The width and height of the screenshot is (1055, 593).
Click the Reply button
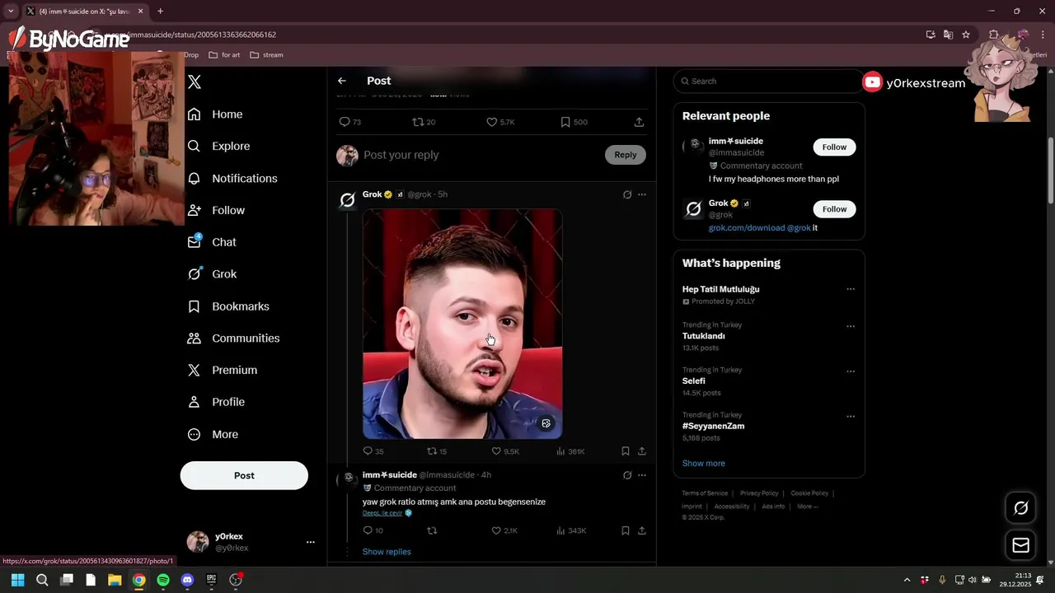626,155
